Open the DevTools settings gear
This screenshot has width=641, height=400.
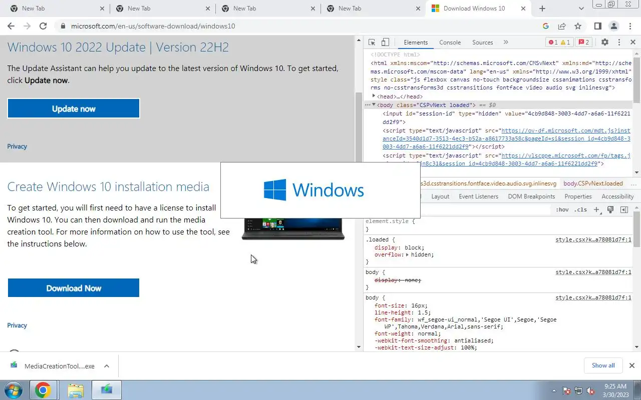point(605,42)
